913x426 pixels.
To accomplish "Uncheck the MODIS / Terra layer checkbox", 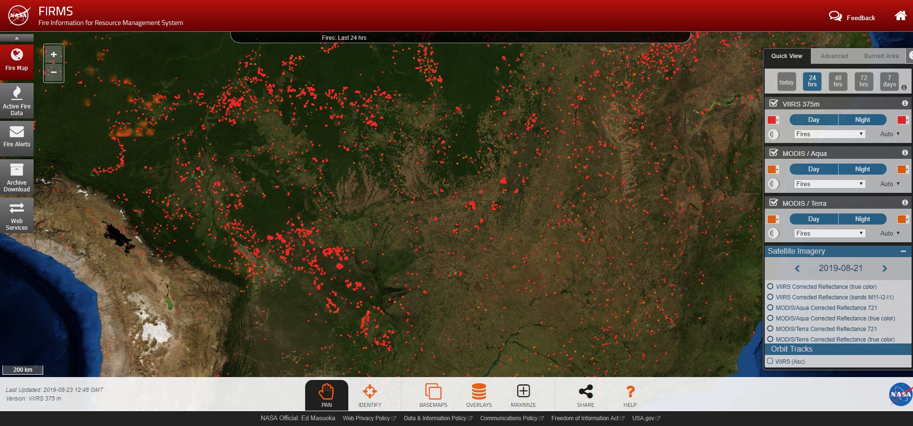I will pos(773,202).
